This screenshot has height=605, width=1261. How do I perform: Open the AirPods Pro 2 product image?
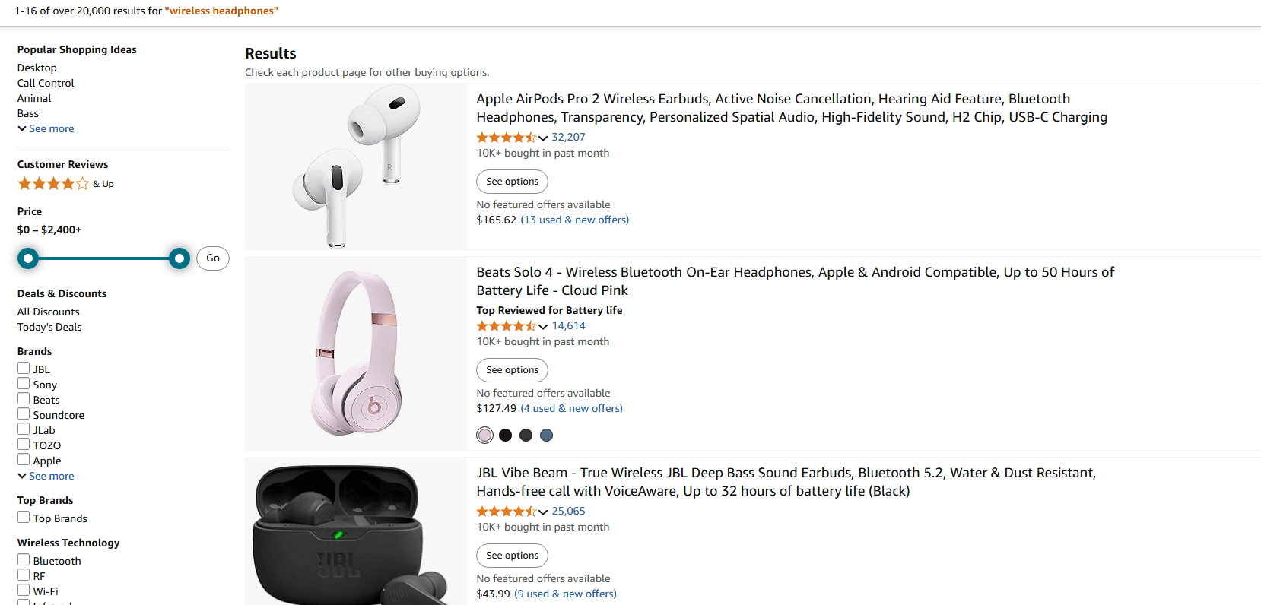355,166
